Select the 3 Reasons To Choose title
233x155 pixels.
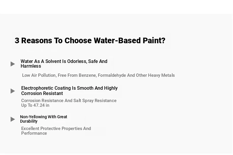click(x=90, y=41)
